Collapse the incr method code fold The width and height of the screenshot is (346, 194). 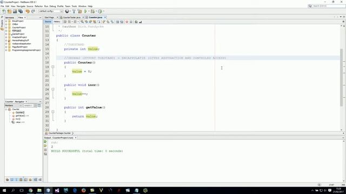pyautogui.click(x=53, y=89)
